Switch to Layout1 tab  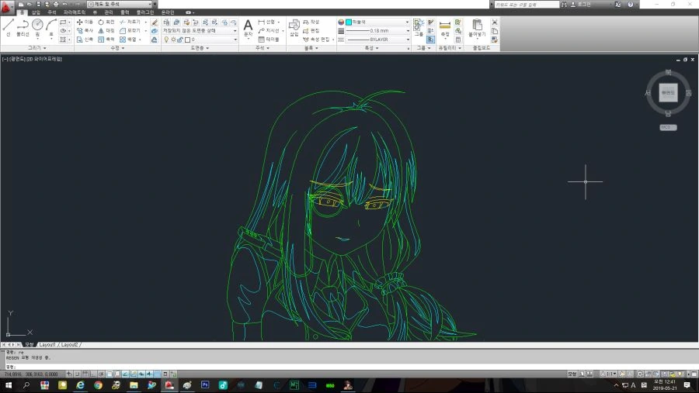click(x=47, y=344)
